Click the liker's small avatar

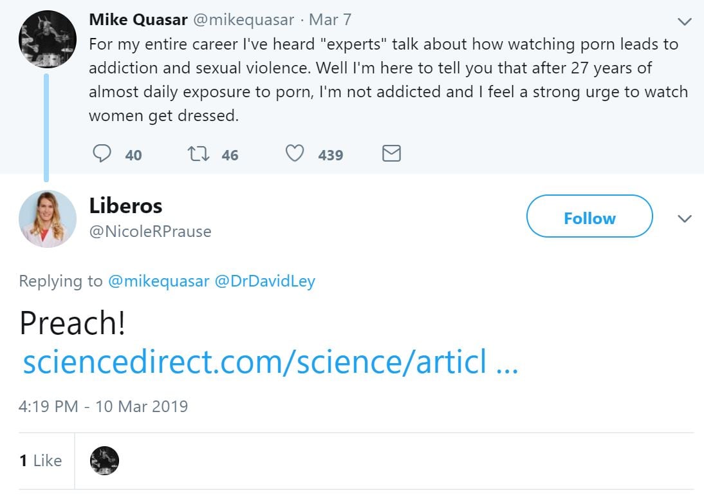pos(104,461)
